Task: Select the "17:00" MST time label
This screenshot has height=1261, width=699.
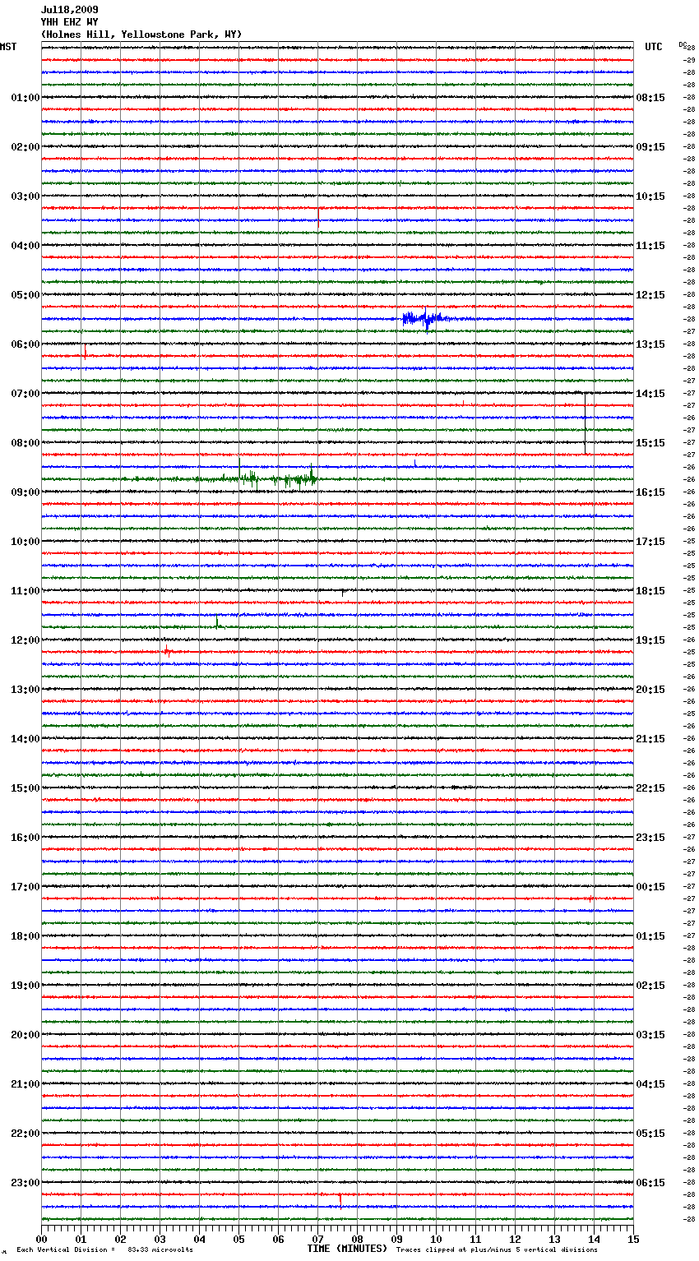Action: point(25,887)
